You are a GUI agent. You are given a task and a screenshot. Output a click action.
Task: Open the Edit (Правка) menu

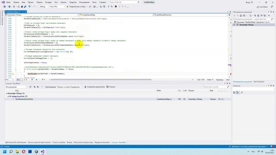16,2
